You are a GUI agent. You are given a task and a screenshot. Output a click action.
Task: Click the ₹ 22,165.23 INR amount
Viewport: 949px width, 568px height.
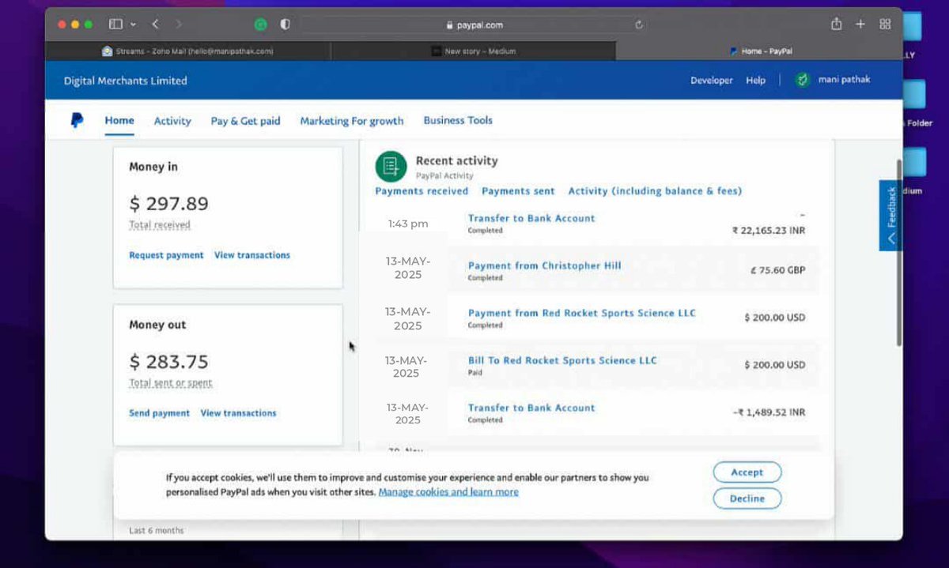click(x=769, y=231)
